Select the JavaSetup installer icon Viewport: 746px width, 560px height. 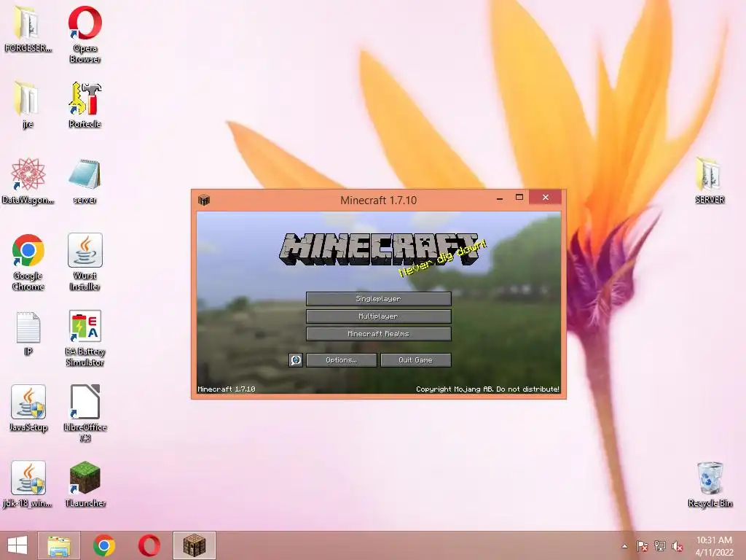pos(28,408)
